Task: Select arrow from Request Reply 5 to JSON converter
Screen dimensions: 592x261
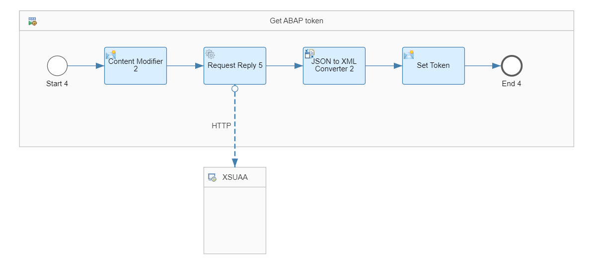Action: [285, 66]
